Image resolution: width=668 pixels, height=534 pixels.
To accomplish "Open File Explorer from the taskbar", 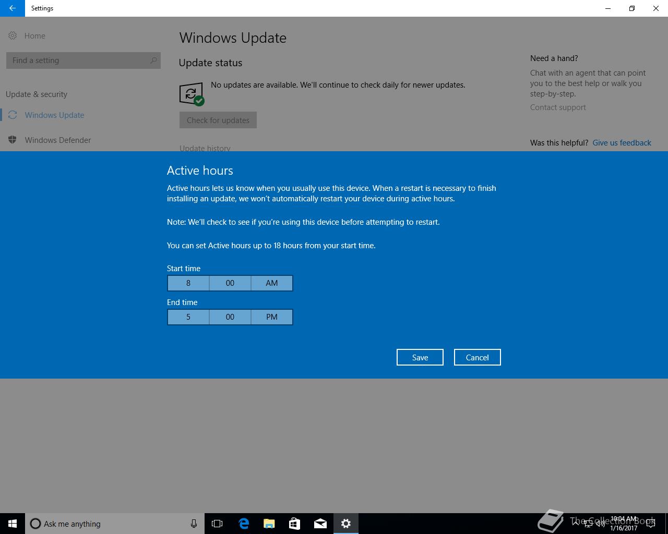I will [269, 524].
